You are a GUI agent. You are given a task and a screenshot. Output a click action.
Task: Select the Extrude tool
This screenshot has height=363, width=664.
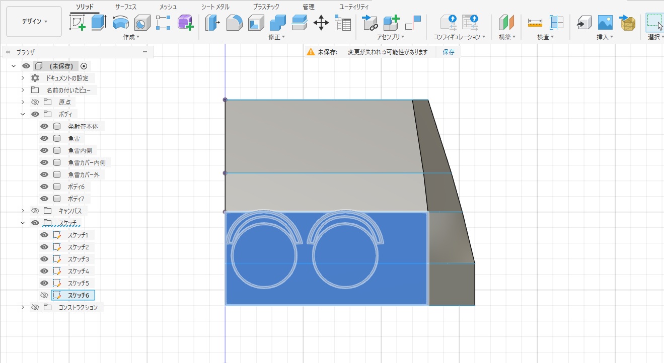[x=99, y=23]
